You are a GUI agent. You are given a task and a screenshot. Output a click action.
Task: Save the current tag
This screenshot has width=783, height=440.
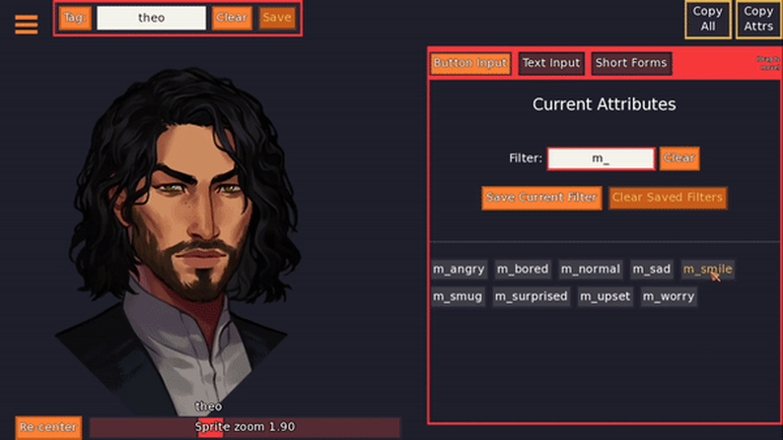point(277,18)
